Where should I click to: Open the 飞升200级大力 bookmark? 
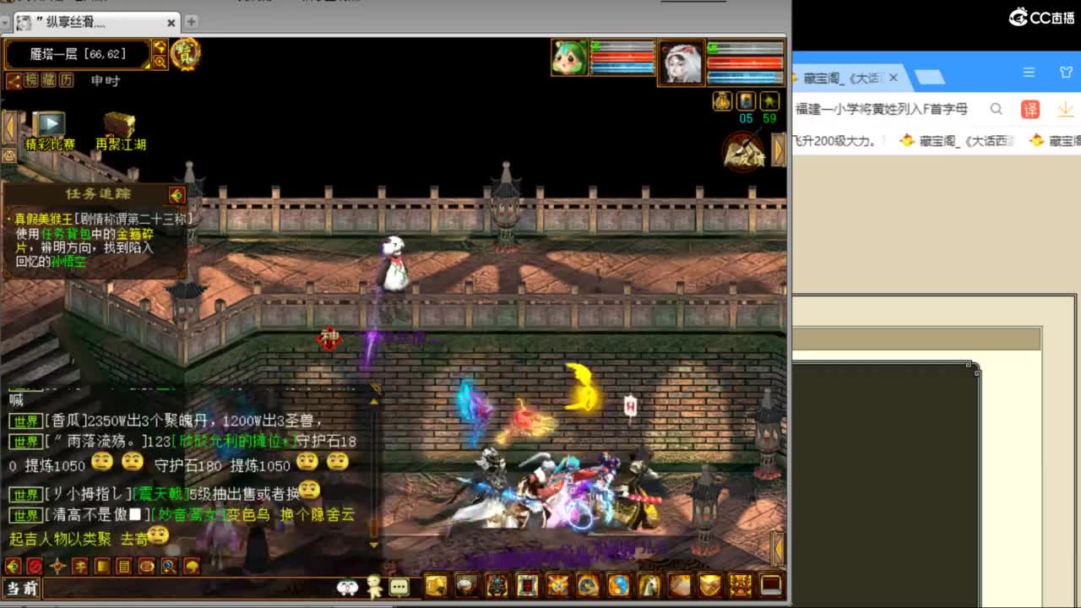[835, 141]
